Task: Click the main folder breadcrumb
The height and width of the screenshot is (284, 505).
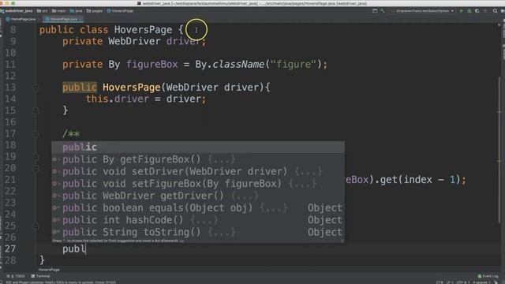Action: pos(59,11)
